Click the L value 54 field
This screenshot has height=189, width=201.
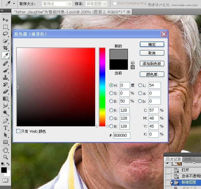155,85
